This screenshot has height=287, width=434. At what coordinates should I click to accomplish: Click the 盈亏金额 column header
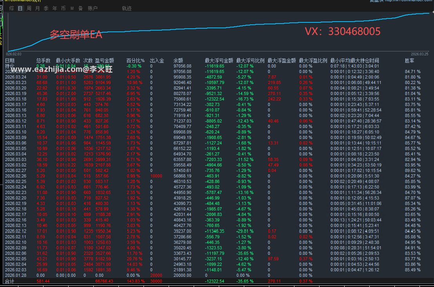[104, 60]
